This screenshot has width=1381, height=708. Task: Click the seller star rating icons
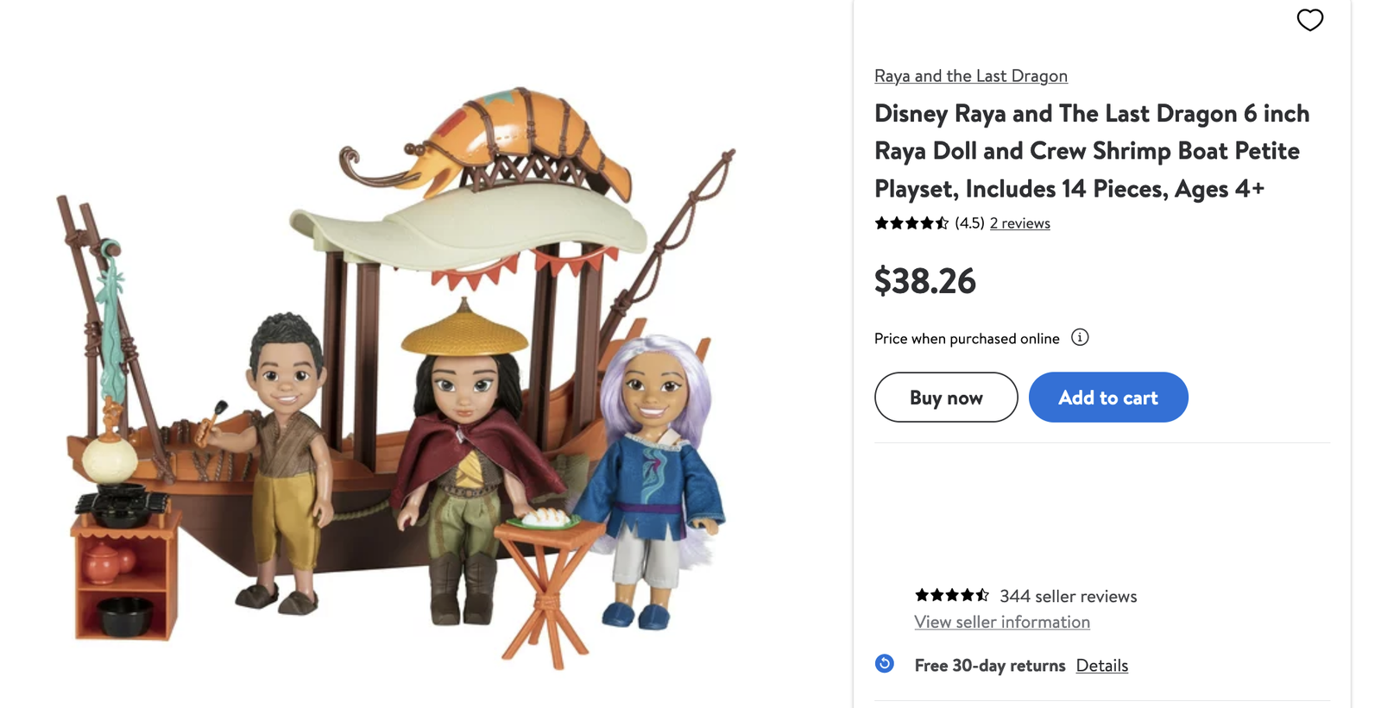coord(951,595)
